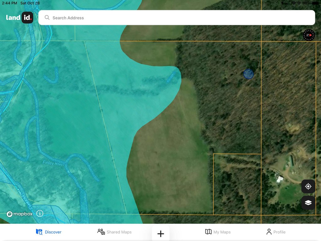Switch to the Discover tab
The image size is (321, 241).
pyautogui.click(x=49, y=232)
